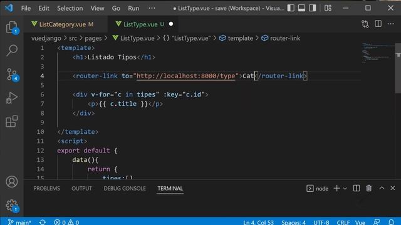Click Spaces: 4 indentation status item

tap(293, 222)
